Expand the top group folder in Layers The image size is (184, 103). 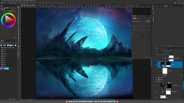coord(158,78)
